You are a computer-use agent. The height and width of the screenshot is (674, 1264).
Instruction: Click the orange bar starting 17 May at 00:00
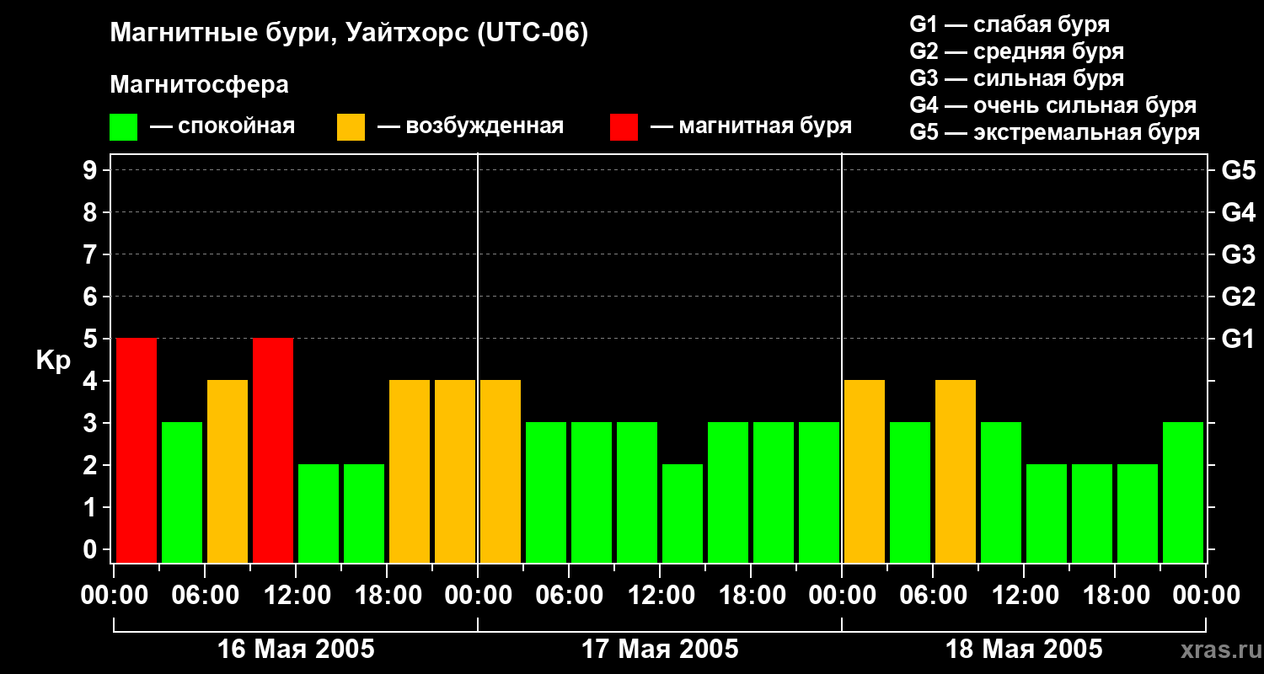click(x=501, y=471)
